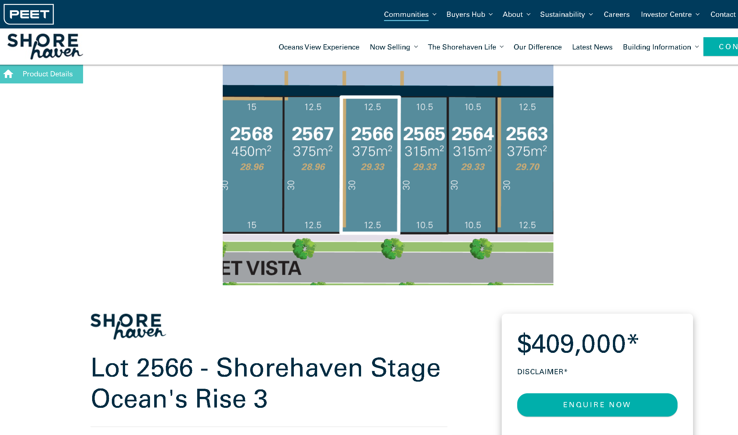Select lot 2565 on the site plan
Viewport: 738px width, 435px height.
424,165
